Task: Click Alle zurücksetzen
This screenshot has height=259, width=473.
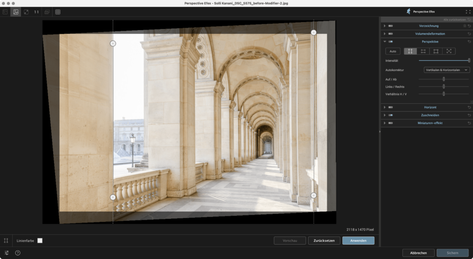Action: (455, 19)
